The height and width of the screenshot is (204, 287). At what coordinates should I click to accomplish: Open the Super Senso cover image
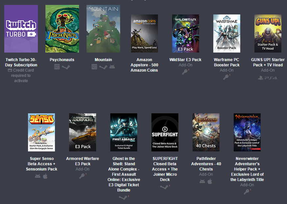41,132
